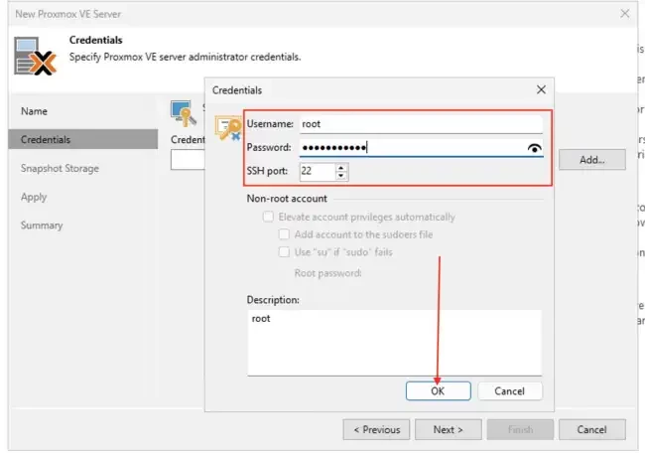This screenshot has height=457, width=645.
Task: Click the SSH port value field
Action: (318, 171)
